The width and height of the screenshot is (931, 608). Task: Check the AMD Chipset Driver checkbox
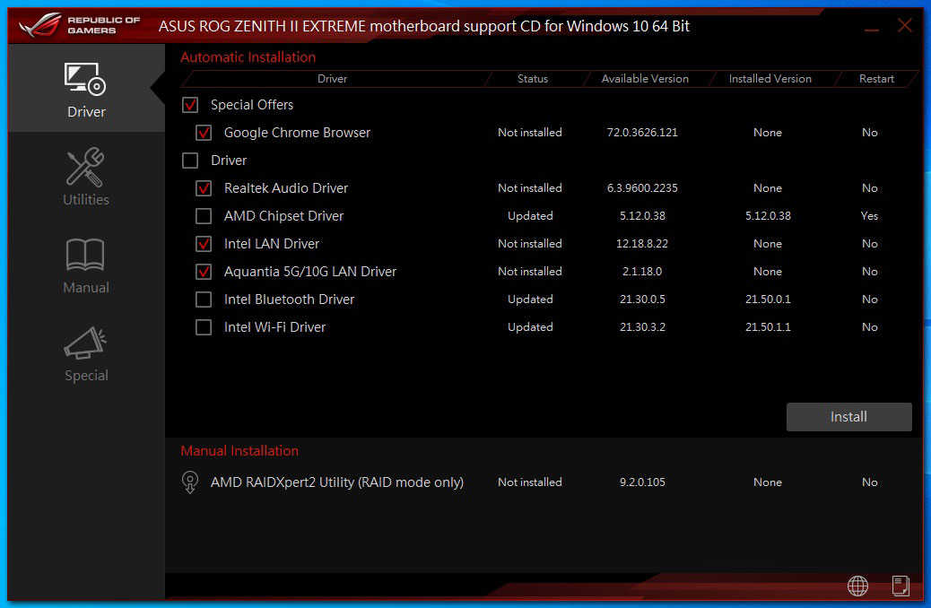(x=204, y=216)
